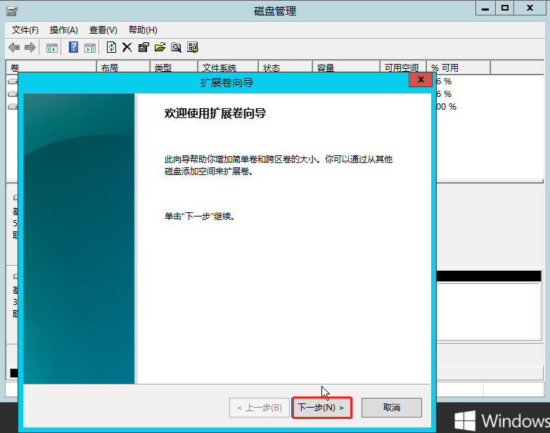The height and width of the screenshot is (433, 550).
Task: Click the black X delete toolbar icon
Action: [x=127, y=47]
